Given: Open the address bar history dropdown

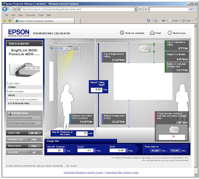Looking at the screenshot, I should click(136, 9).
